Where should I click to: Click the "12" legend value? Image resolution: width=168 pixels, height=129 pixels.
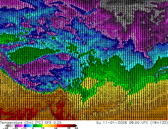[43, 128]
